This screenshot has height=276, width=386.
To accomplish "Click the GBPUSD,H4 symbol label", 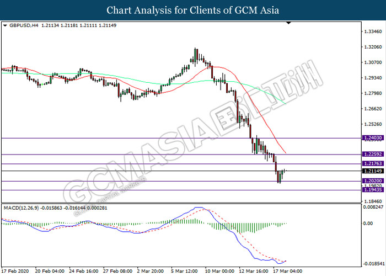I will click(x=24, y=25).
